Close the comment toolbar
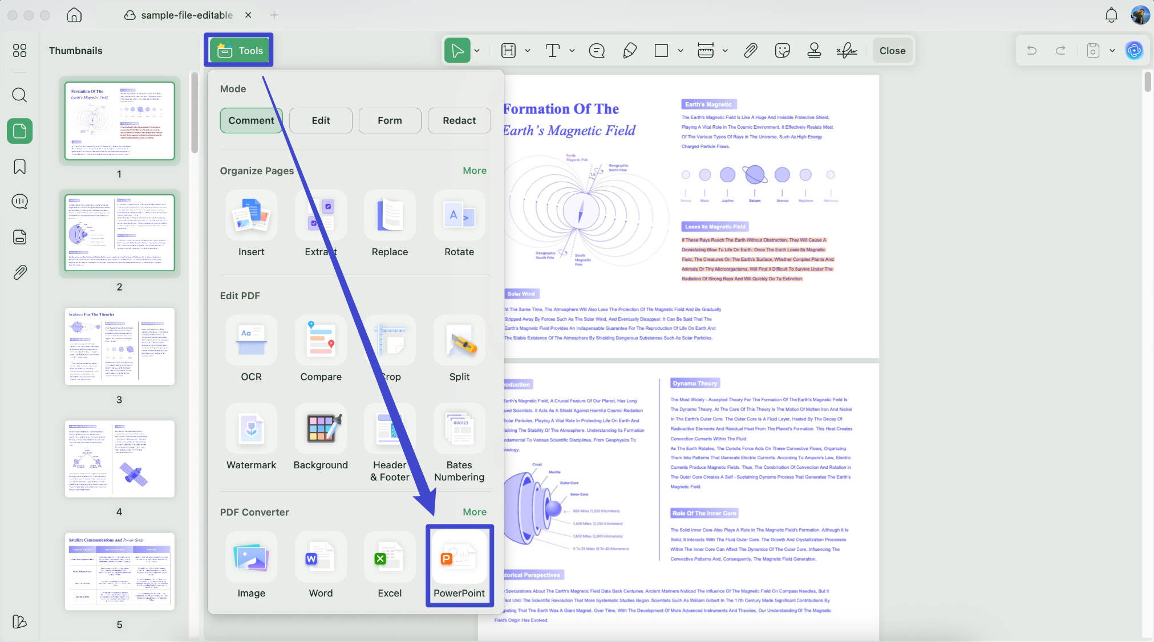Viewport: 1154px width, 642px height. [x=892, y=50]
